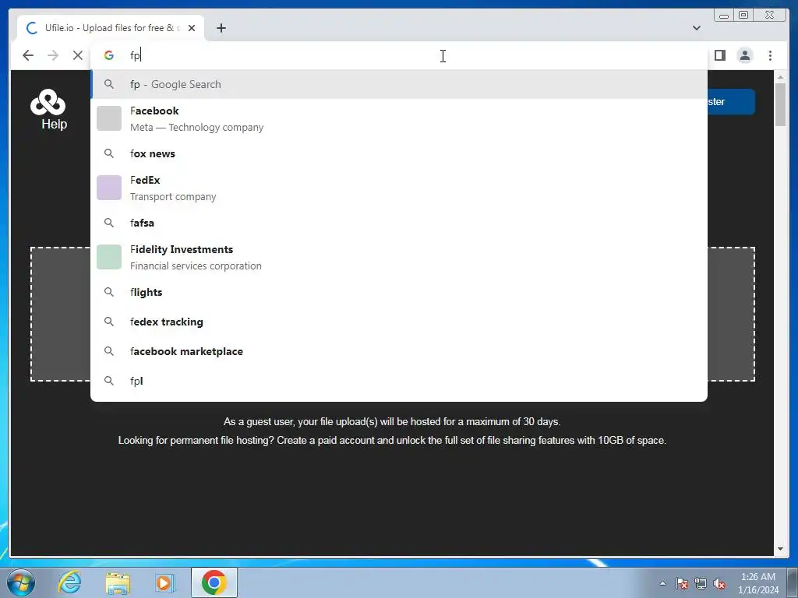798x598 pixels.
Task: Open Windows Media Player from taskbar
Action: [165, 582]
